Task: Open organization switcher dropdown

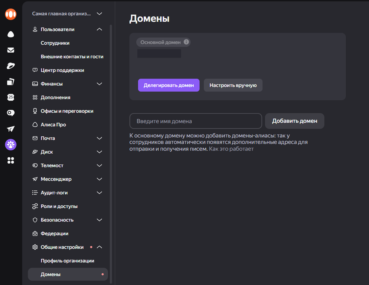Action: (x=99, y=14)
